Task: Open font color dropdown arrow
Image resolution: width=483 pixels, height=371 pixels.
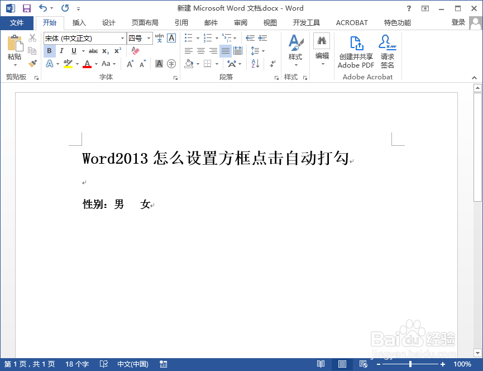Action: click(x=96, y=64)
